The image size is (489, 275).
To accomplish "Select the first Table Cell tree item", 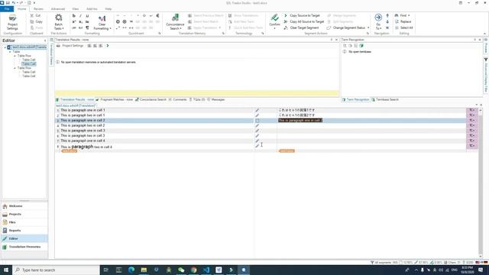I will (29, 60).
